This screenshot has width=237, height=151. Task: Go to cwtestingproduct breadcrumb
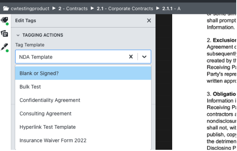pos(30,8)
